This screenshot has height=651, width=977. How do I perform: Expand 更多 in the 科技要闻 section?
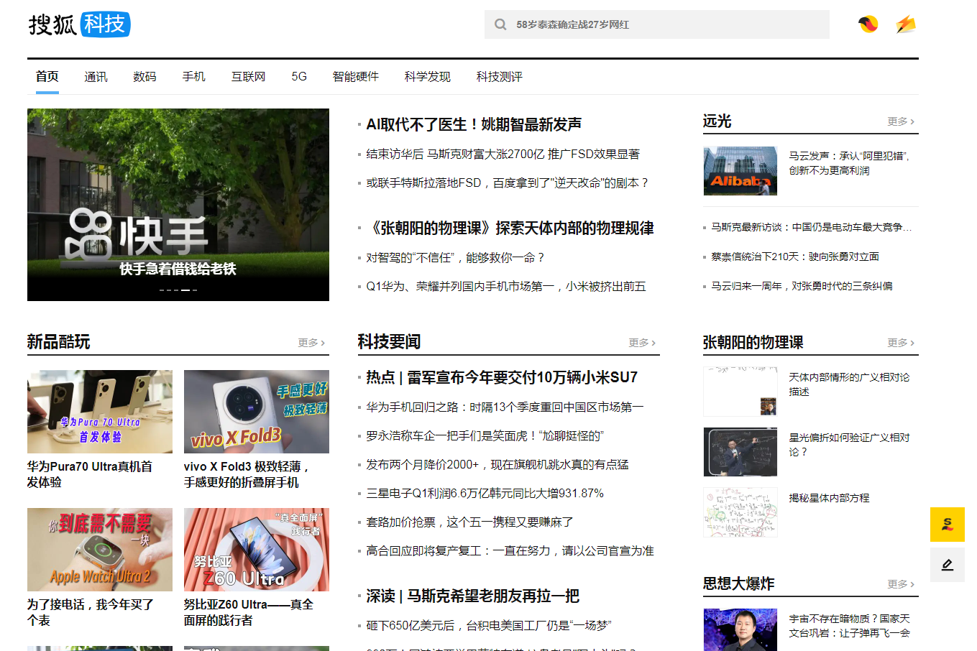[642, 343]
